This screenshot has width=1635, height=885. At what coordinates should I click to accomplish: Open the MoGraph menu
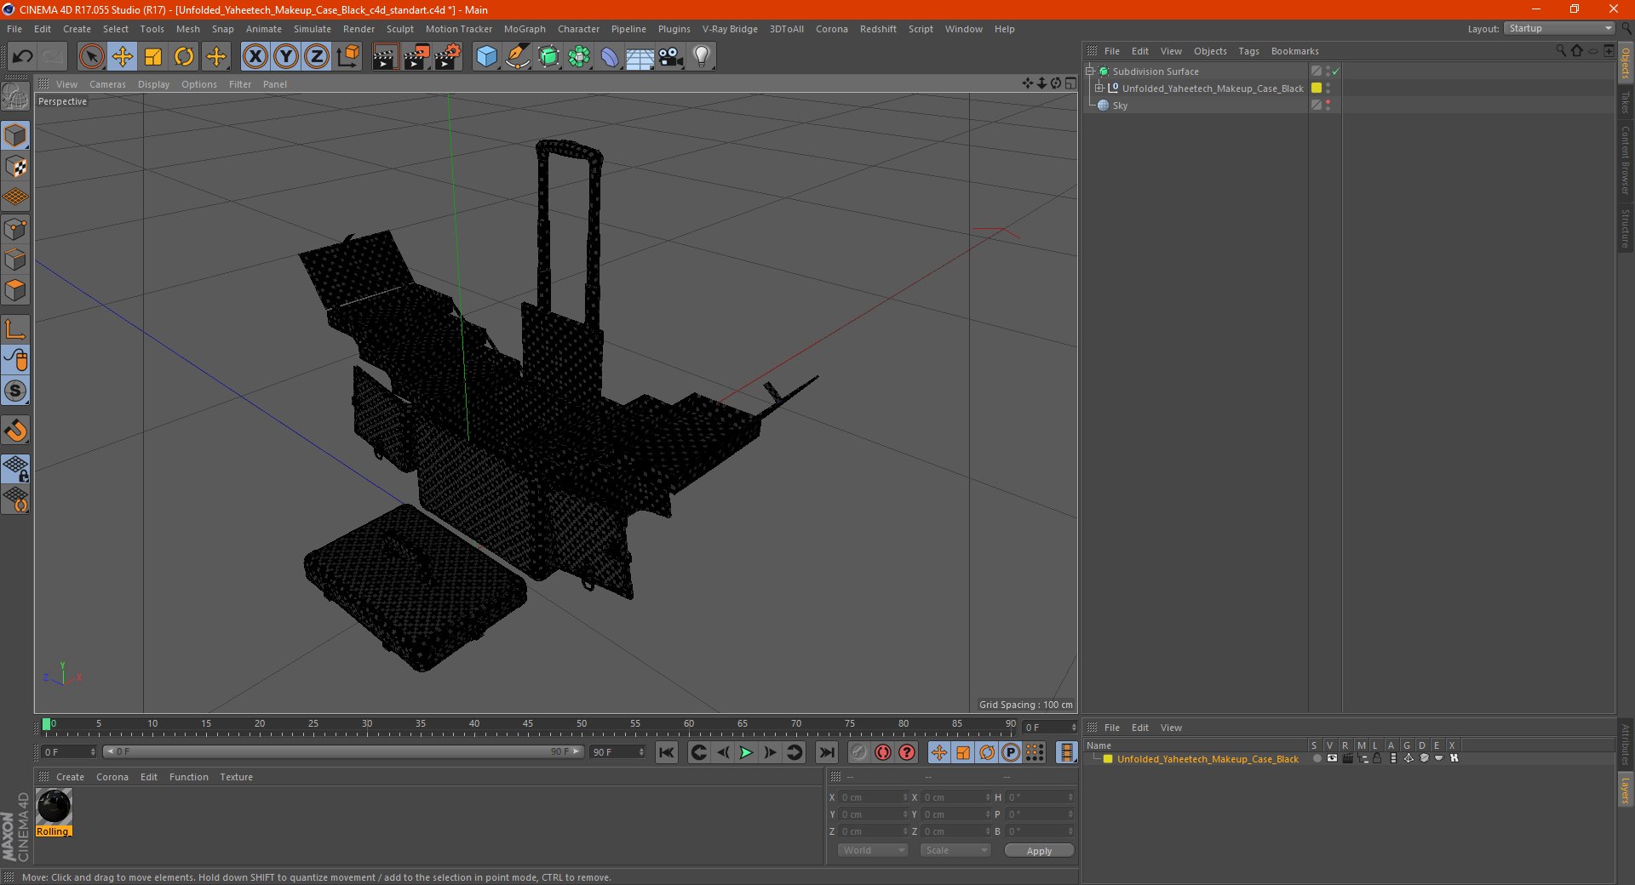coord(525,29)
